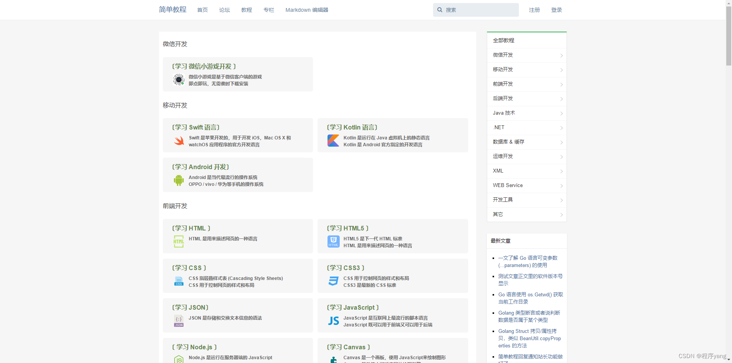The height and width of the screenshot is (363, 732).
Task: Expand the XML sidebar chevron
Action: point(561,171)
